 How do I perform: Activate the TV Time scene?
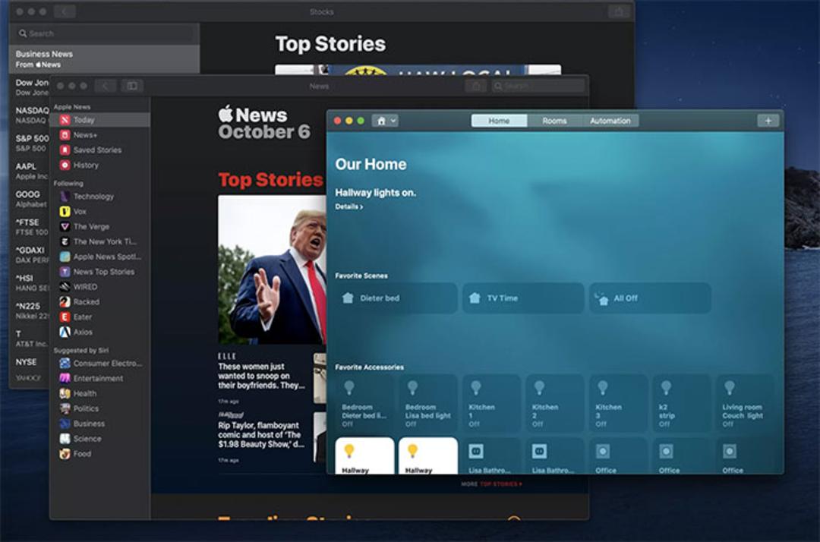pos(523,298)
